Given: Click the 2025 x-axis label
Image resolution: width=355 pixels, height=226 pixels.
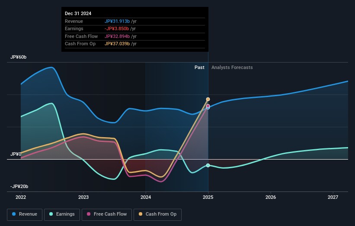Looking at the screenshot, I should (208, 198).
